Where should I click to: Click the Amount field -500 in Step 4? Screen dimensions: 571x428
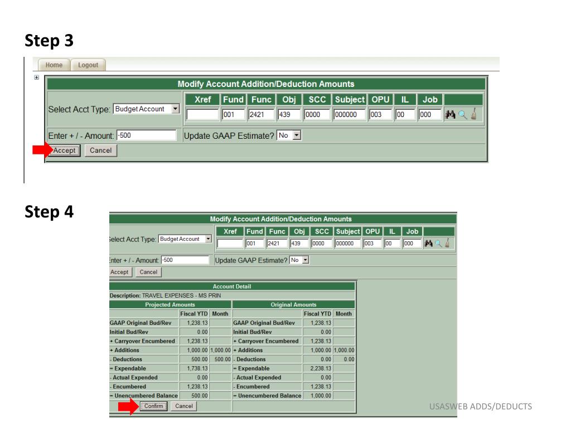point(185,260)
